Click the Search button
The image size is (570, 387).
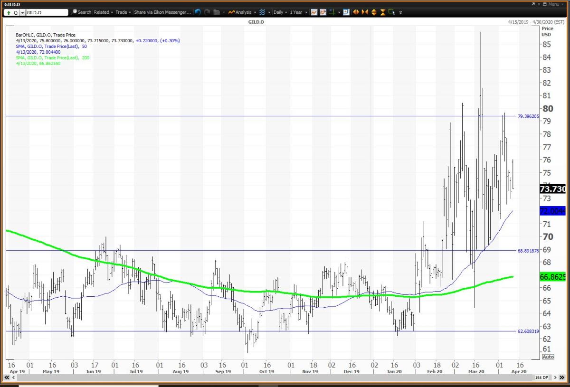(x=81, y=12)
